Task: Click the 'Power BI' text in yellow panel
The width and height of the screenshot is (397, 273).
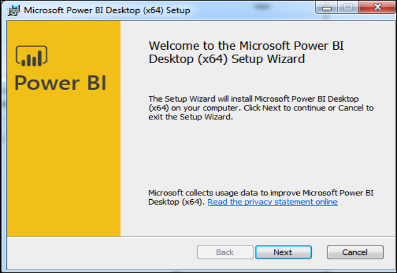Action: coord(61,83)
